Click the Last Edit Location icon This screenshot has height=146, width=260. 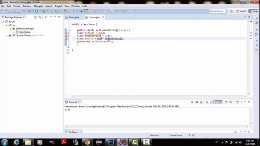[x=119, y=11]
